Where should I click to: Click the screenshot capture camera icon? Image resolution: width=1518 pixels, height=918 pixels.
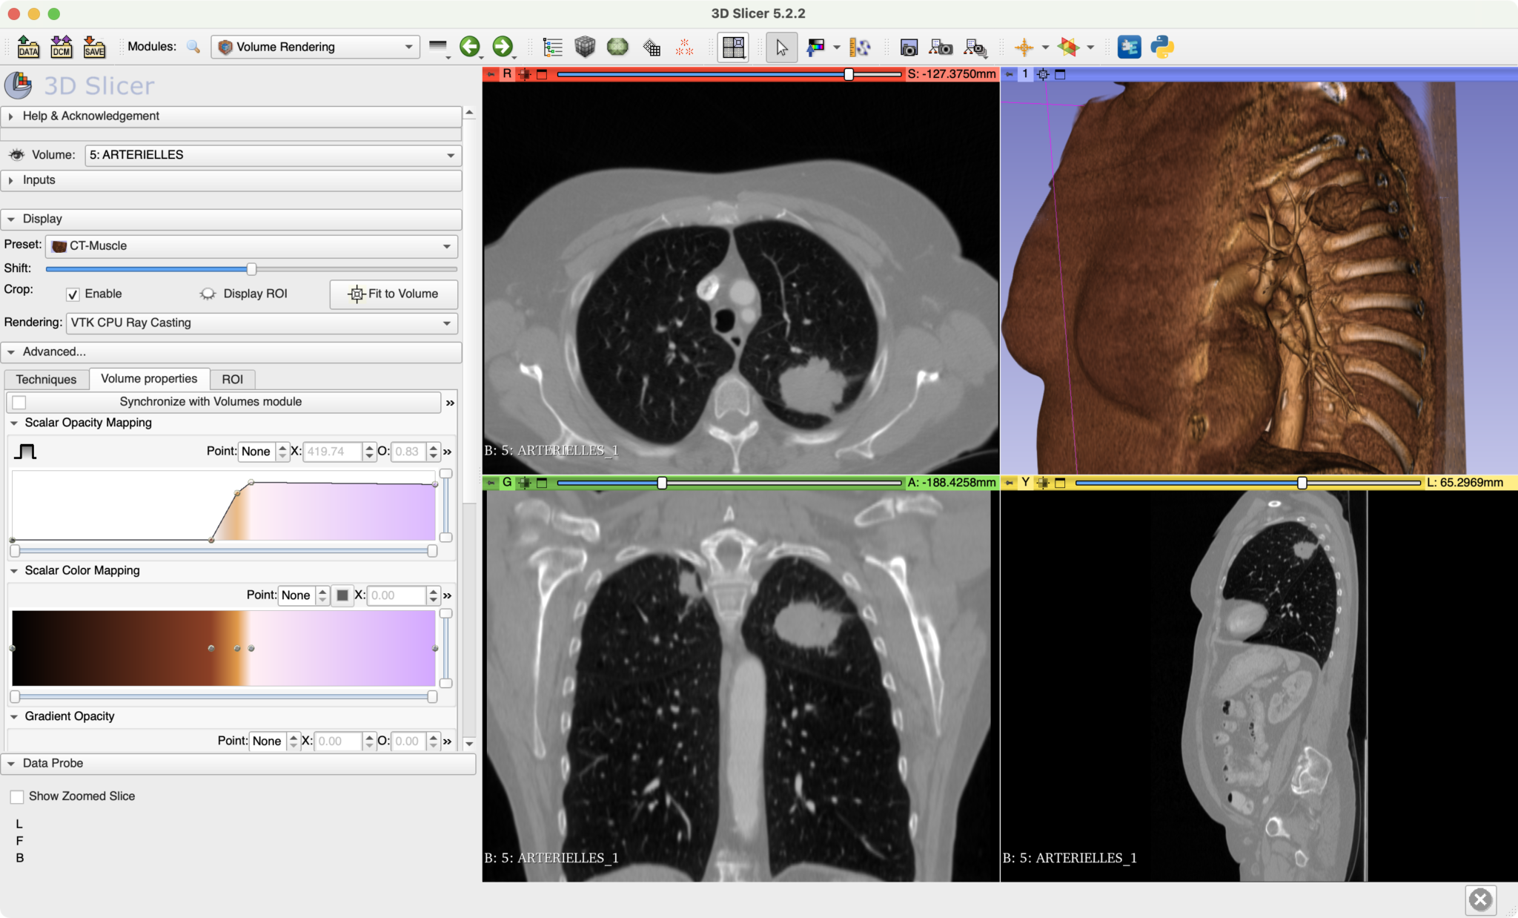pos(909,47)
